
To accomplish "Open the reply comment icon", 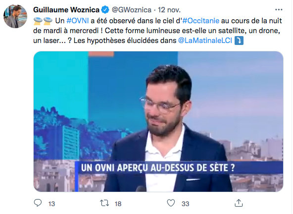I will (x=38, y=203).
